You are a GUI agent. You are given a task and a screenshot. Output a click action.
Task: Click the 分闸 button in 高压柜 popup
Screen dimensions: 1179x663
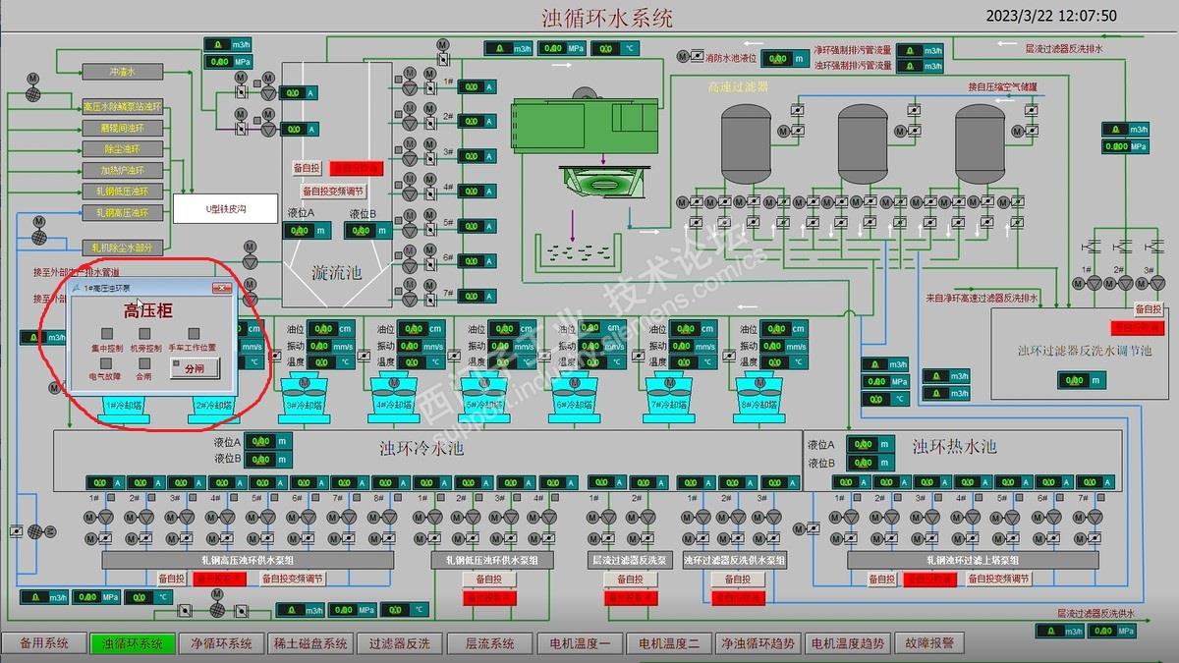click(195, 368)
